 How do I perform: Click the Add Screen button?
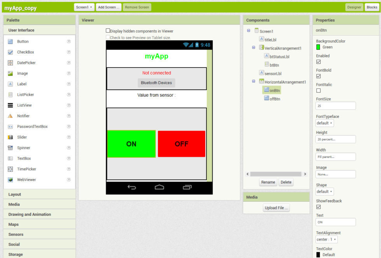click(108, 7)
